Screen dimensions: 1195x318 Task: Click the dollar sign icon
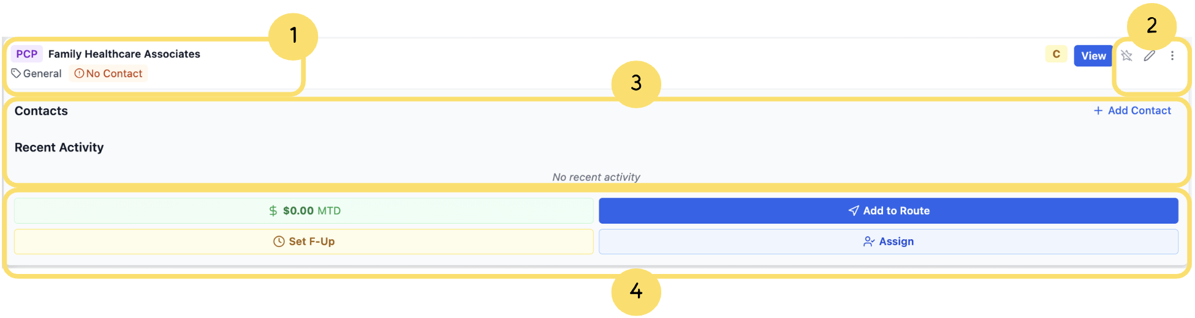pyautogui.click(x=273, y=211)
